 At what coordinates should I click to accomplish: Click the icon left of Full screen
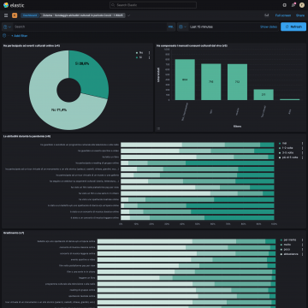(267, 15)
